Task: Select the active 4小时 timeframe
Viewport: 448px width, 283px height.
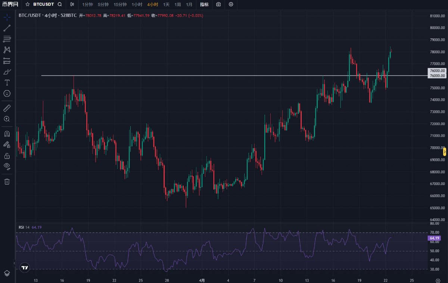Action: click(x=152, y=4)
